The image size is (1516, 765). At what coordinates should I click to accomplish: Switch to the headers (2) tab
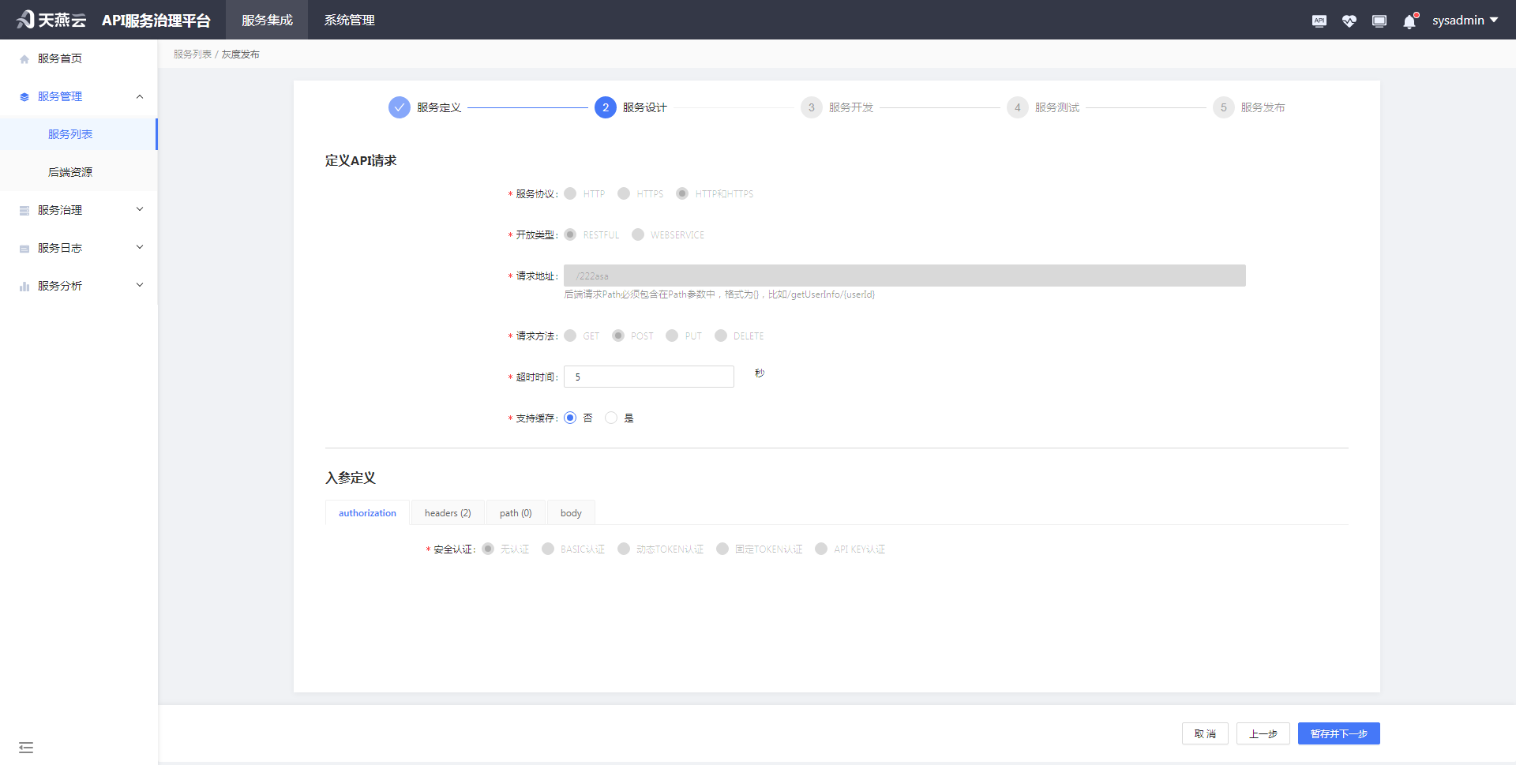(x=448, y=512)
